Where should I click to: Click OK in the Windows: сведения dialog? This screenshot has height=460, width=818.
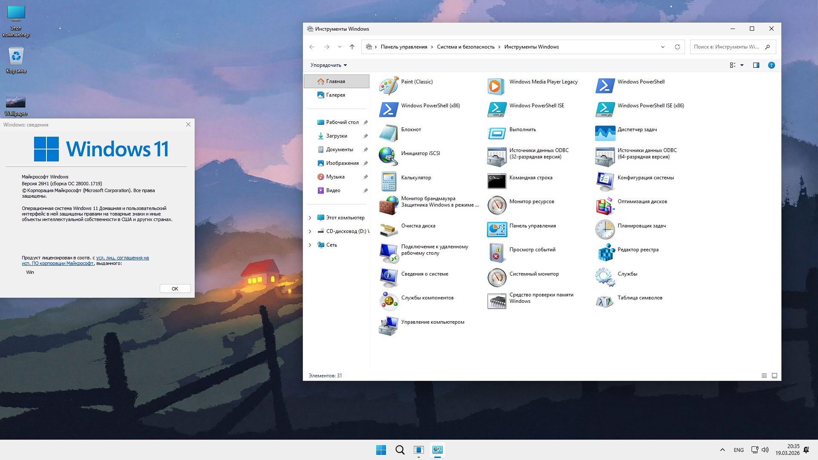pyautogui.click(x=175, y=288)
